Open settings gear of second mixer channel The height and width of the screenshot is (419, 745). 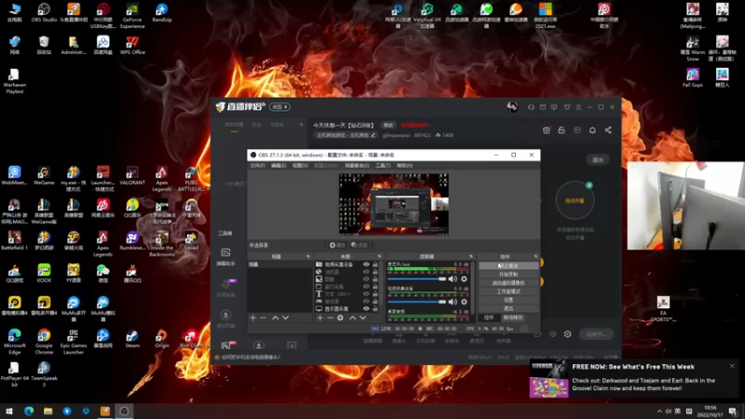pyautogui.click(x=464, y=302)
